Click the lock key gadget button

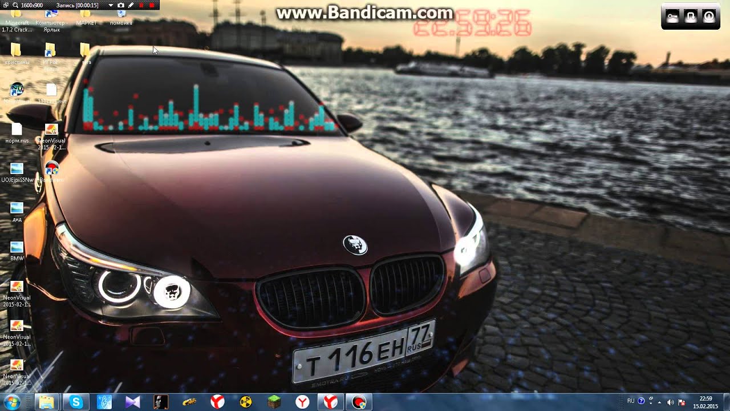(673, 17)
